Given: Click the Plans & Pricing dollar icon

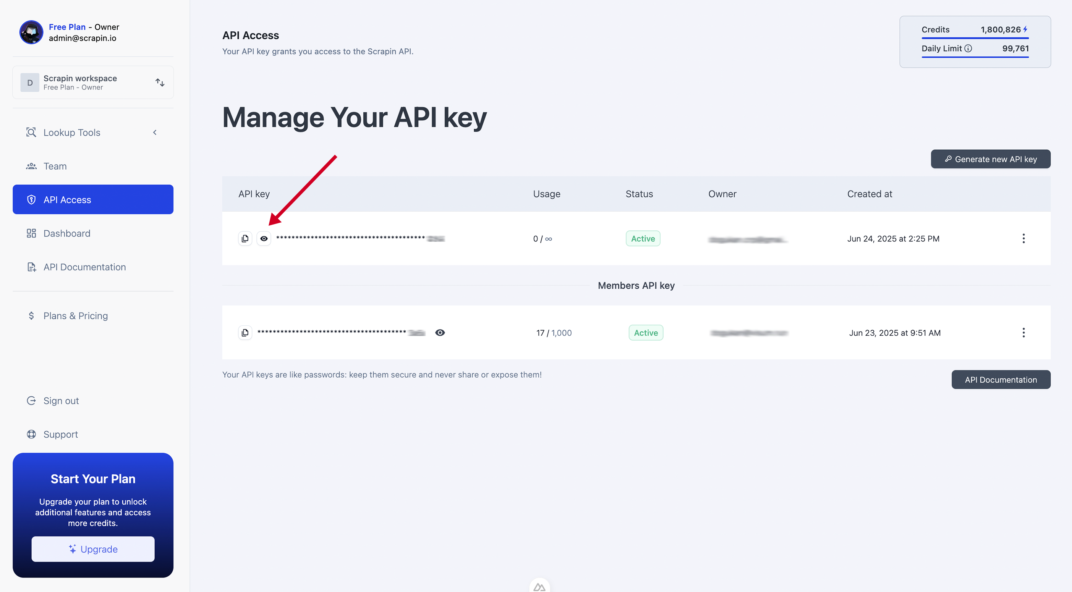Looking at the screenshot, I should tap(31, 315).
